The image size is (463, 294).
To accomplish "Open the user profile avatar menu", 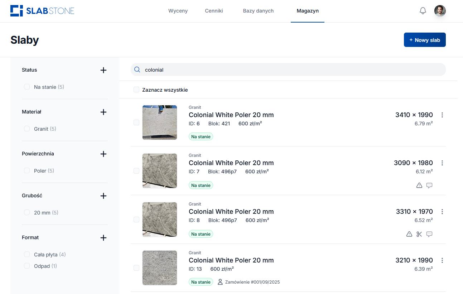I will pyautogui.click(x=440, y=11).
